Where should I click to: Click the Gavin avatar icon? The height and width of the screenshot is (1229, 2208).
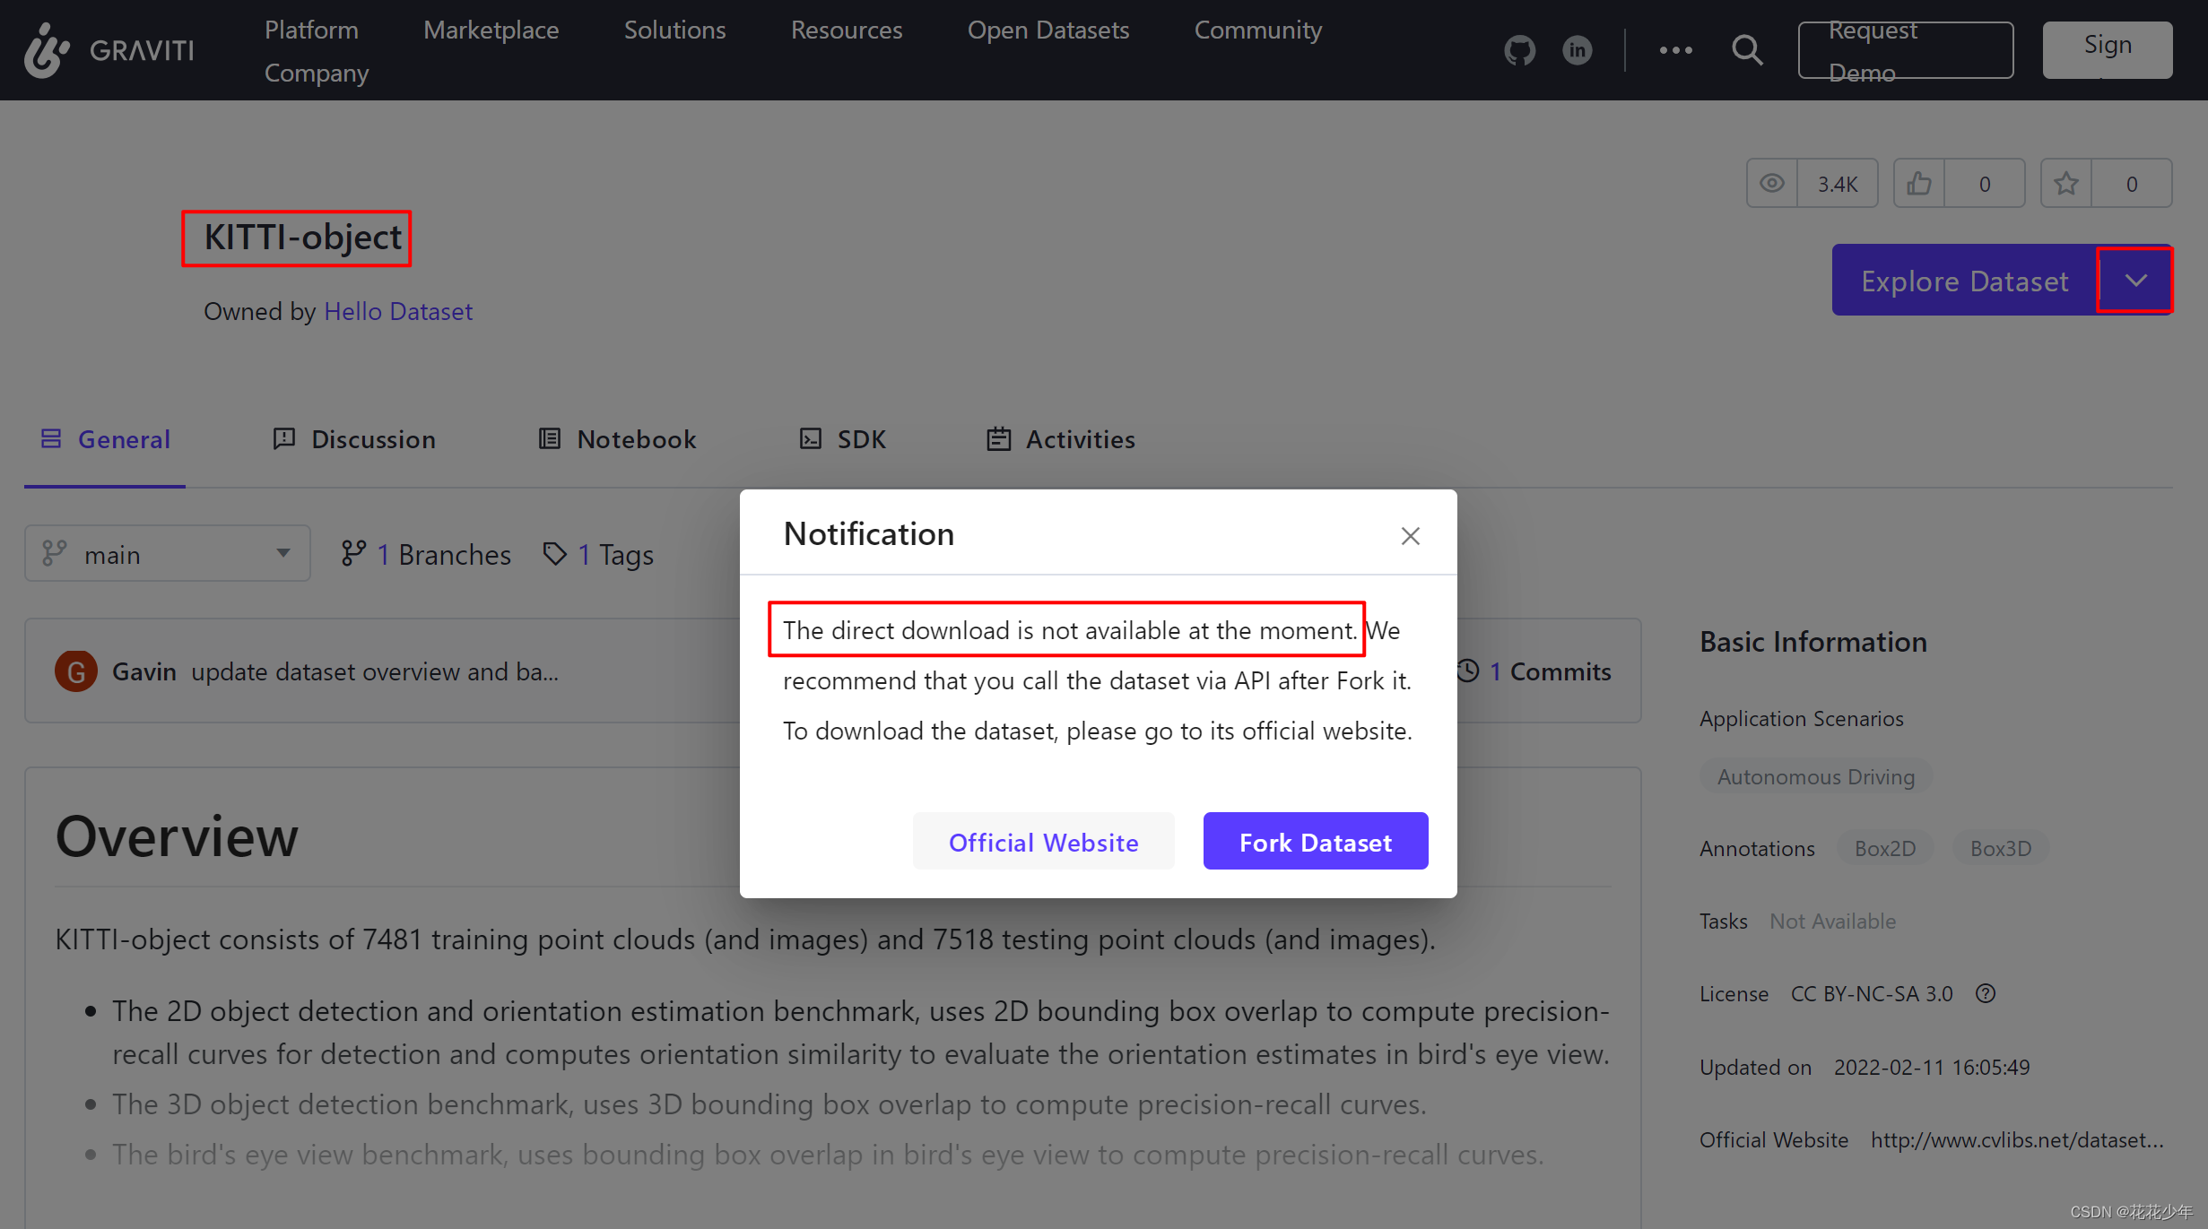76,671
